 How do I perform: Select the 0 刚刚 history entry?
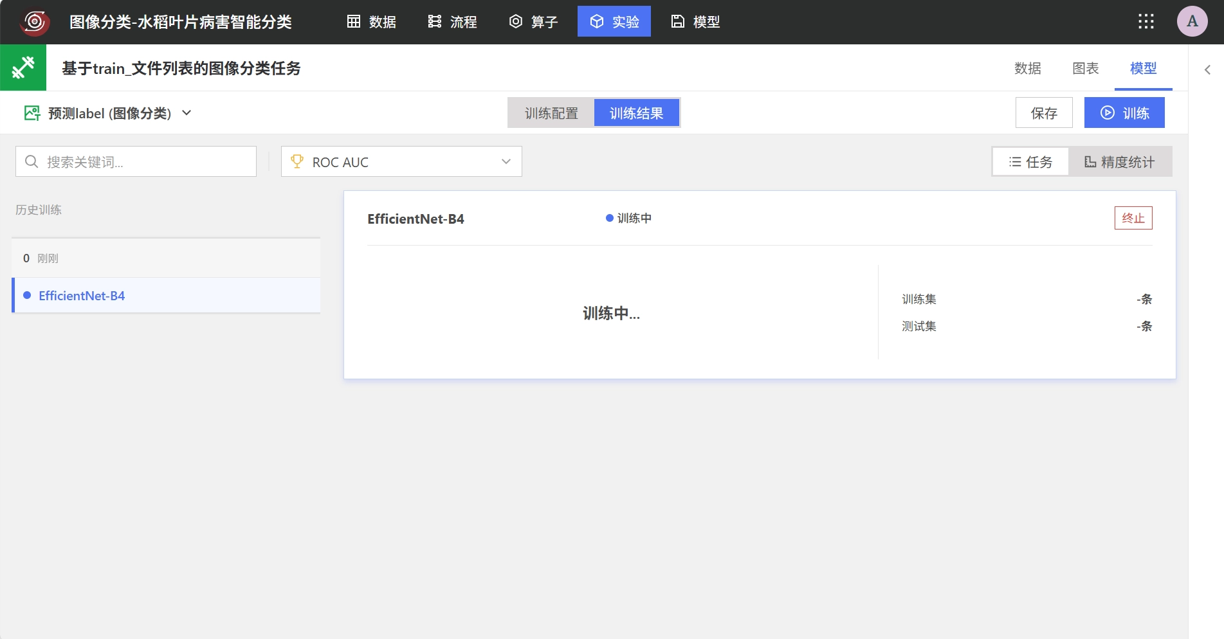click(x=166, y=258)
